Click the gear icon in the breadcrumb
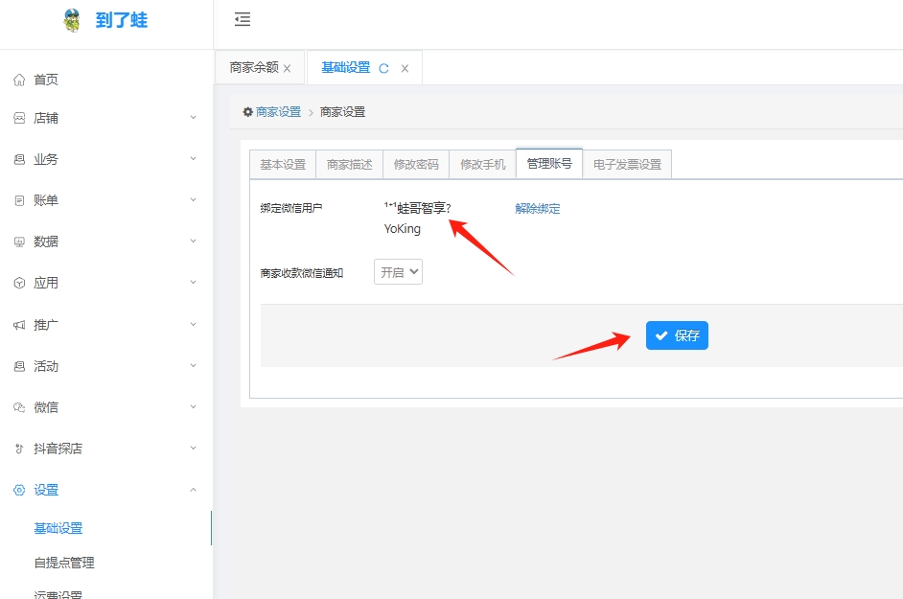 (x=247, y=112)
